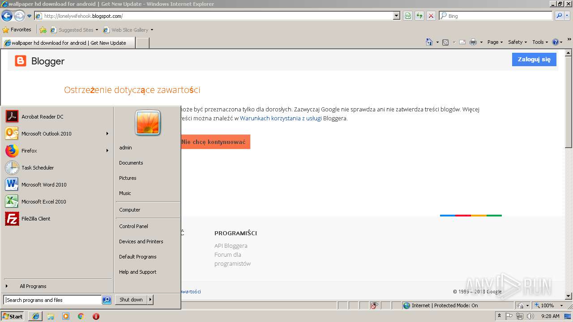This screenshot has width=573, height=322.
Task: Launch Microsoft Excel 2010 from Start menu
Action: pyautogui.click(x=57, y=202)
